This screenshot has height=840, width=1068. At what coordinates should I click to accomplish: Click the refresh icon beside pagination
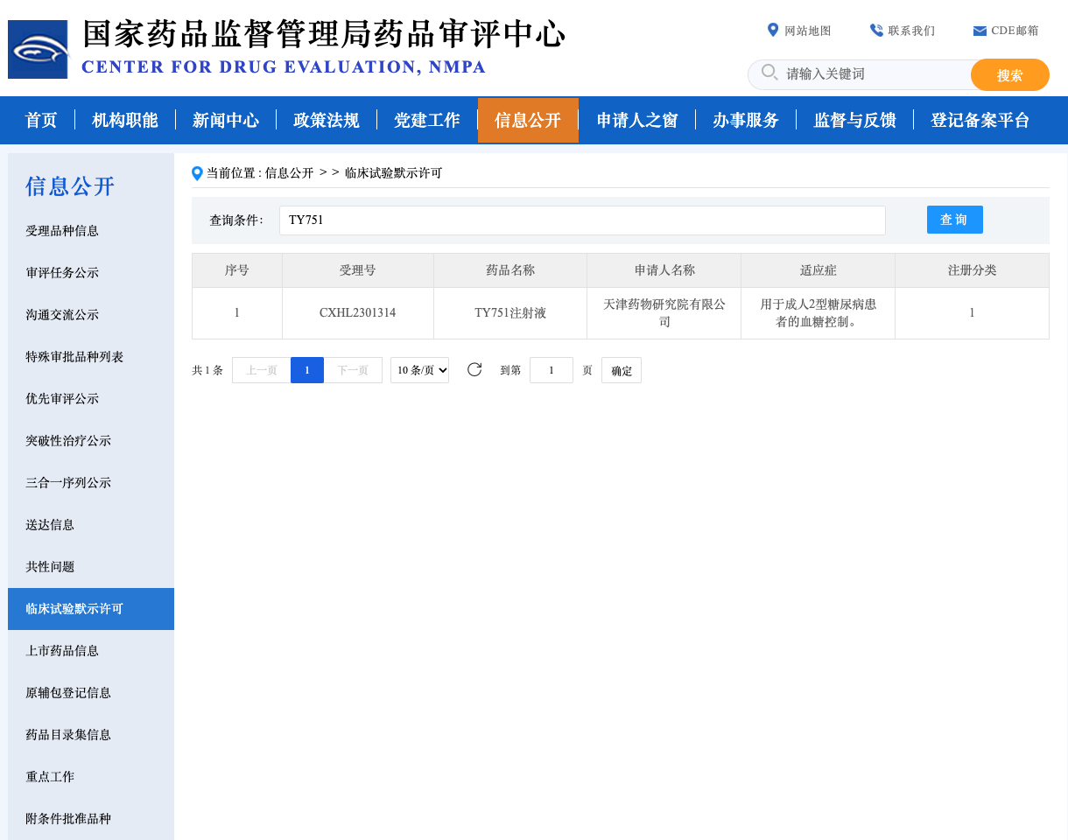(x=474, y=369)
